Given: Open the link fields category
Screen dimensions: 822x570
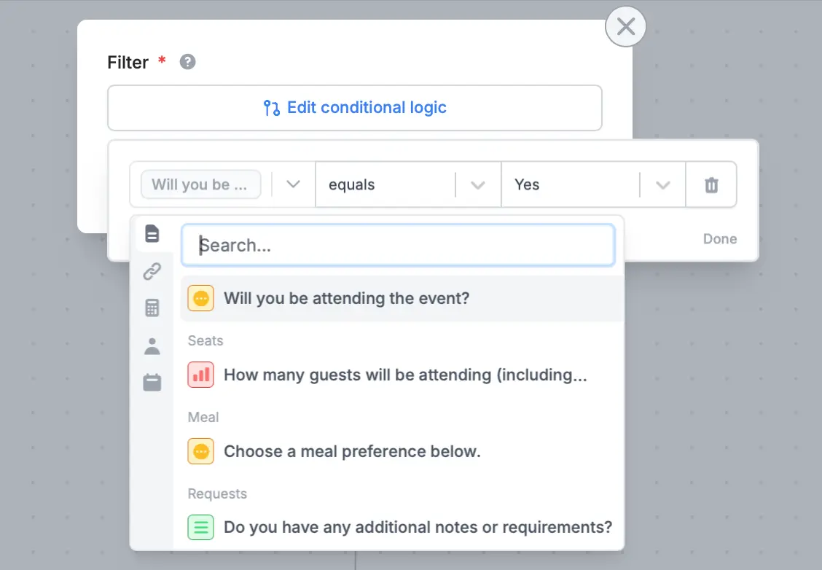Looking at the screenshot, I should pyautogui.click(x=152, y=270).
